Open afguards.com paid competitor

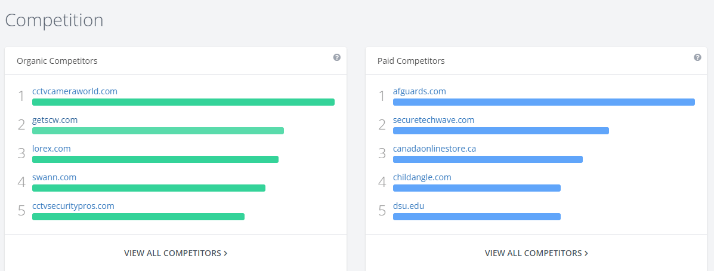419,91
